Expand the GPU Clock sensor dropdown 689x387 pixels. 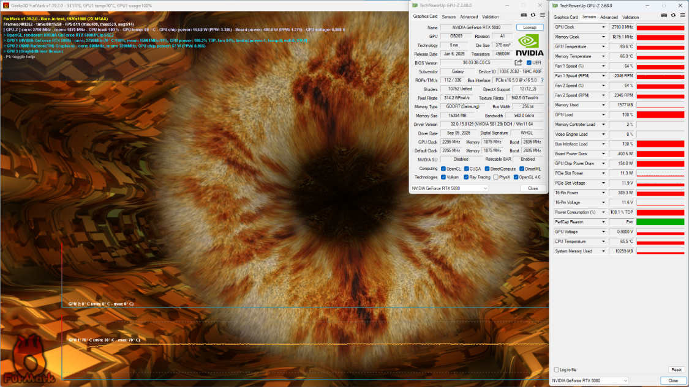pyautogui.click(x=603, y=28)
